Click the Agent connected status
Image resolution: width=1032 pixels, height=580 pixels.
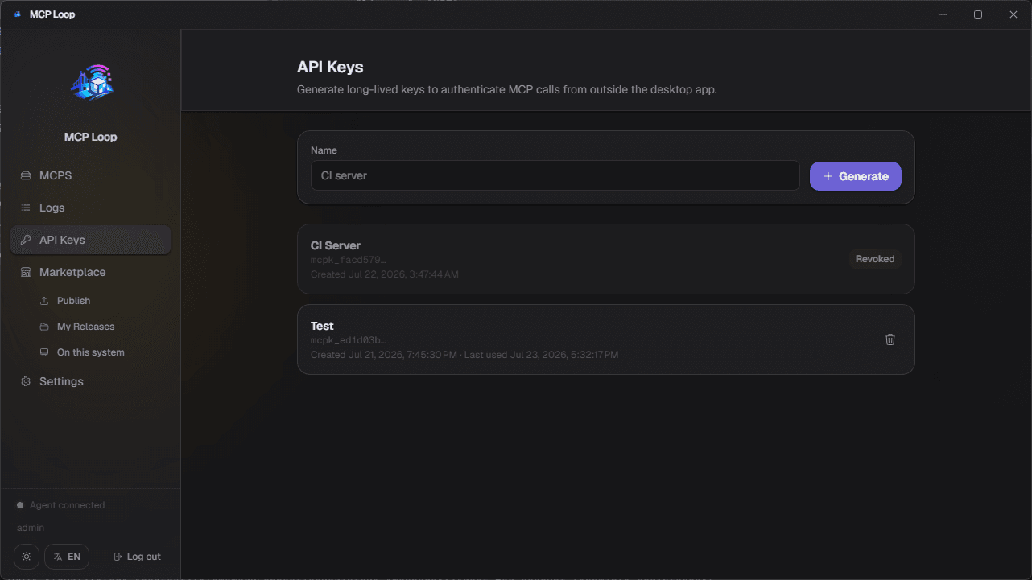coord(61,505)
